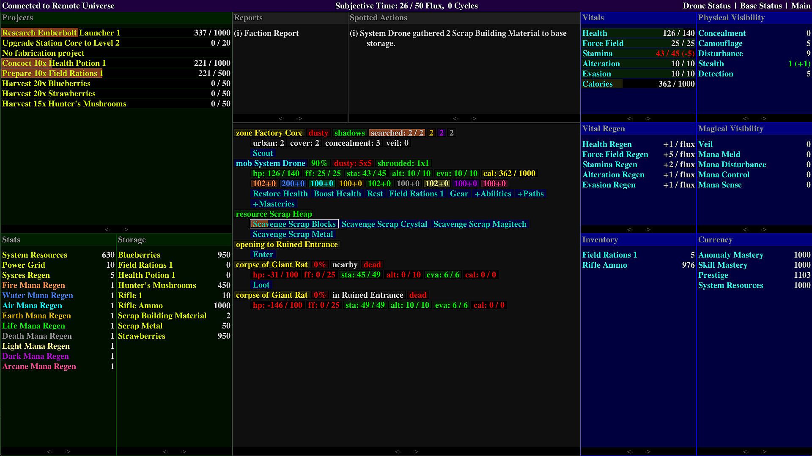Click the Inventory panel next-page arrow
The image size is (812, 456).
click(647, 452)
